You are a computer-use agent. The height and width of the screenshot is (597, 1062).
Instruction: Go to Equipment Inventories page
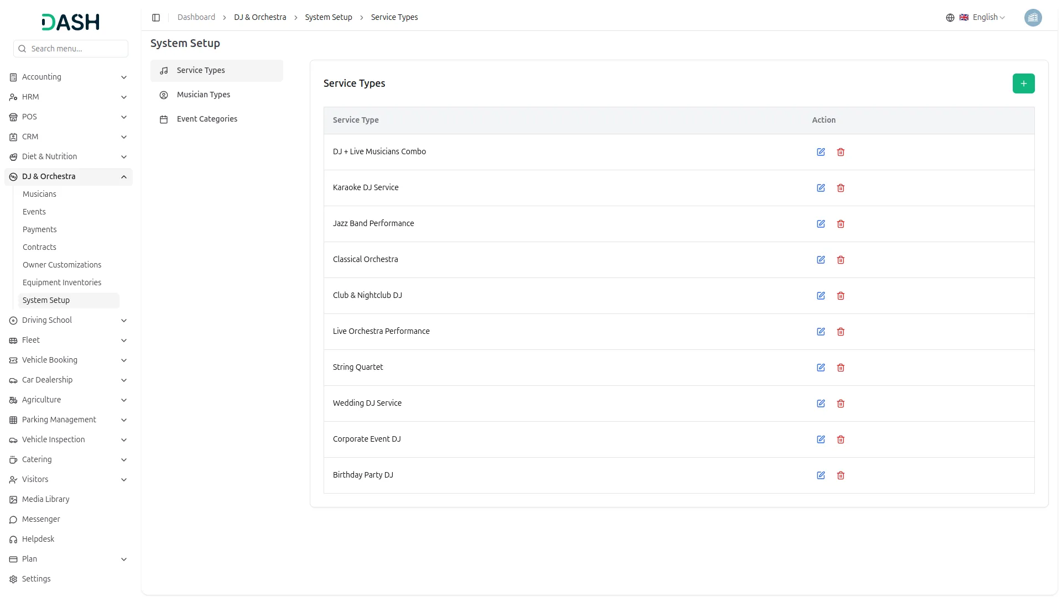click(62, 282)
